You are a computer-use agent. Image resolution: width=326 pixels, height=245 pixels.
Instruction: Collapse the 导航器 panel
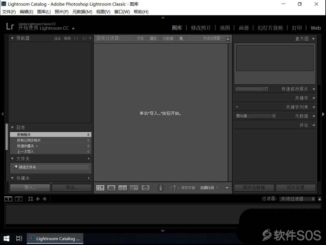[x=12, y=38]
